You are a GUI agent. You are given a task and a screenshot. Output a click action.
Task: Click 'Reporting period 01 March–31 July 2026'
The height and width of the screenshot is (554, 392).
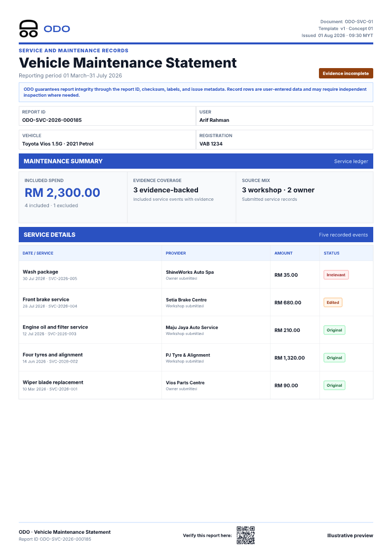pyautogui.click(x=70, y=75)
